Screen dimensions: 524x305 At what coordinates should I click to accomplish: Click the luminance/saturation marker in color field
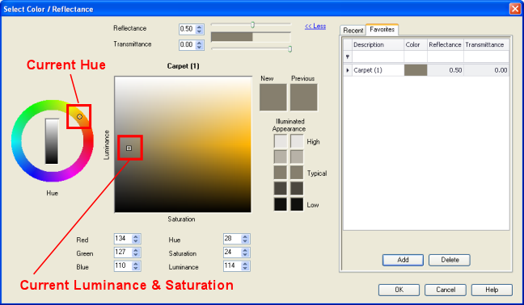(x=129, y=148)
